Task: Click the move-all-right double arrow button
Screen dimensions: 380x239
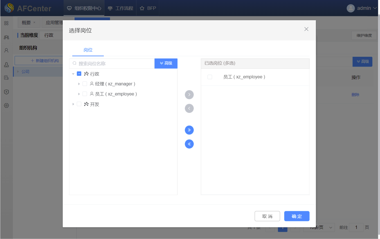Action: tap(189, 130)
